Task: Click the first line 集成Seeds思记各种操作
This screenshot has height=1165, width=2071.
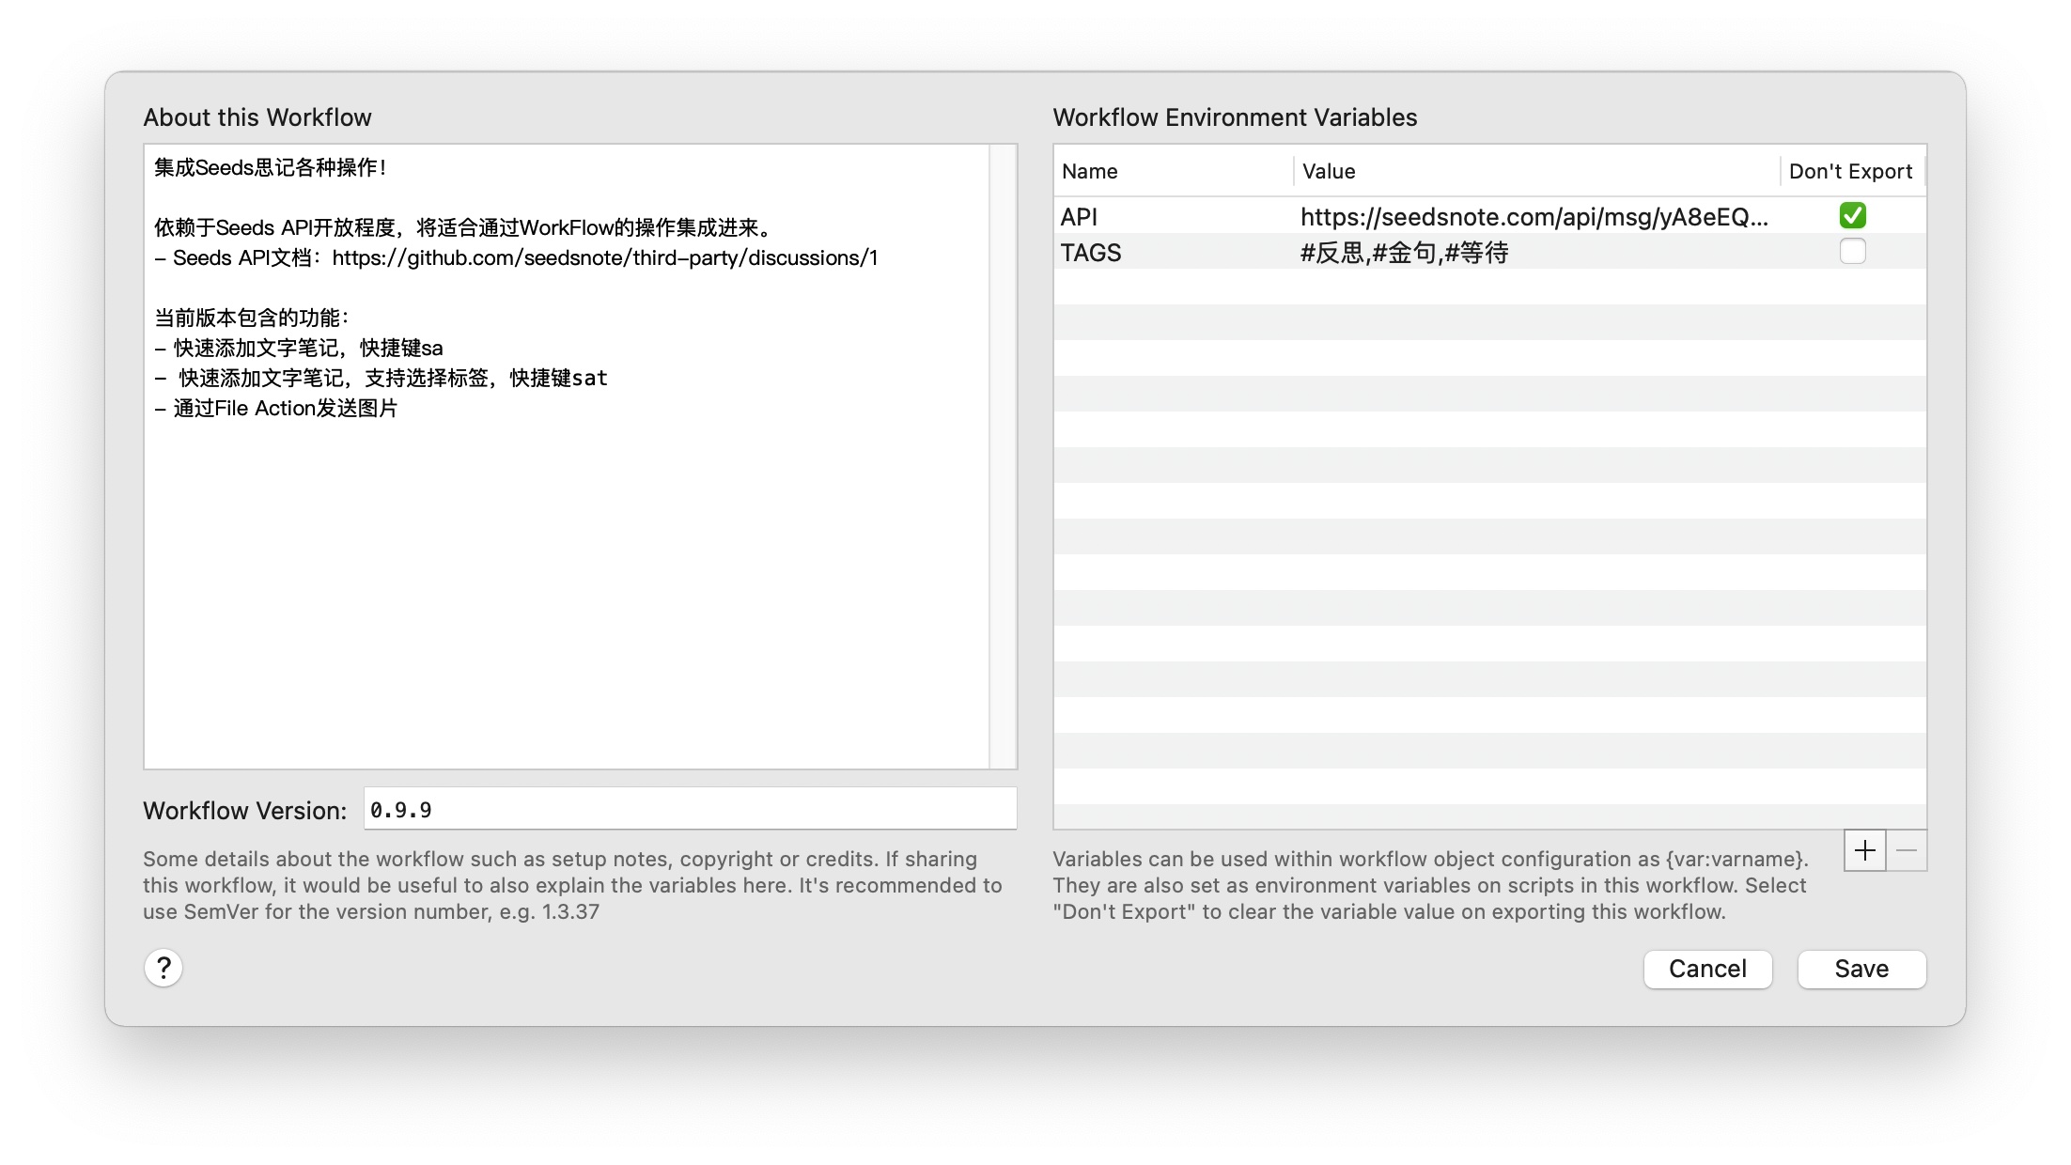Action: click(271, 167)
